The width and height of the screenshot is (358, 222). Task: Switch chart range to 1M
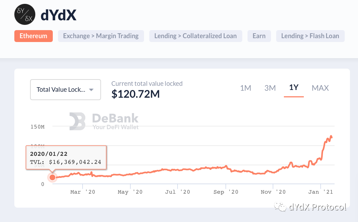click(246, 88)
